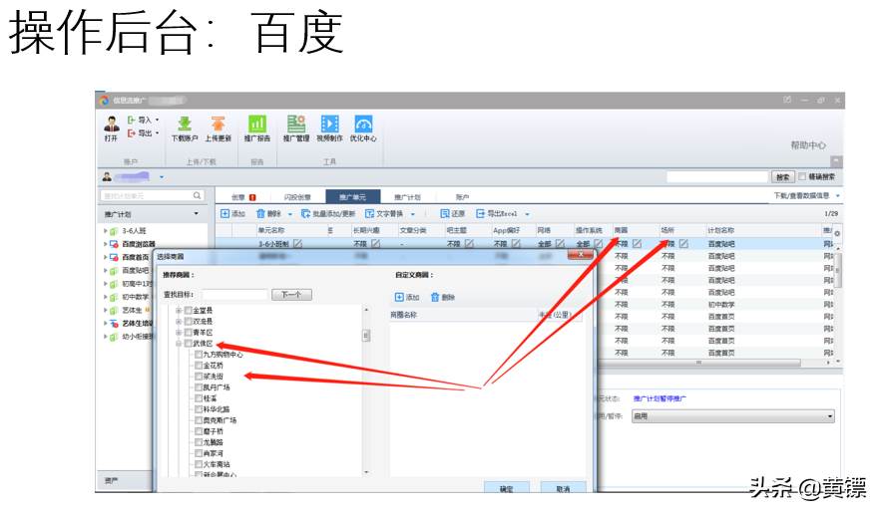
Task: Click the 搜索 button at top right
Action: click(x=782, y=176)
